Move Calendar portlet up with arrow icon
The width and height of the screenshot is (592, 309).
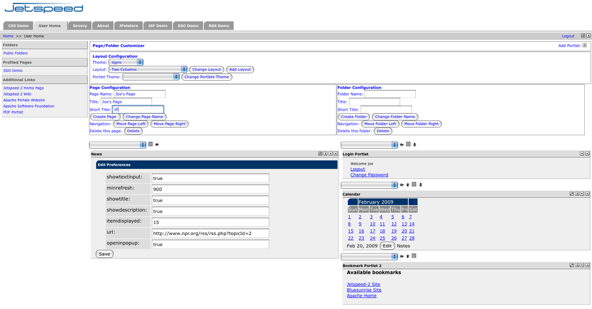point(407,185)
